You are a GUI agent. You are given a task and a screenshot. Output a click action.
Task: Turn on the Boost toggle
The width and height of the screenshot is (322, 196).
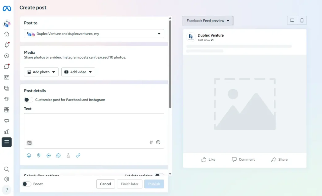[x=26, y=184]
